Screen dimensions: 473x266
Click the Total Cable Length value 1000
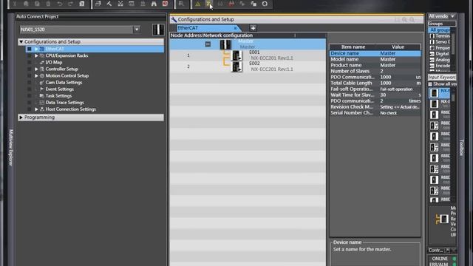pyautogui.click(x=386, y=83)
